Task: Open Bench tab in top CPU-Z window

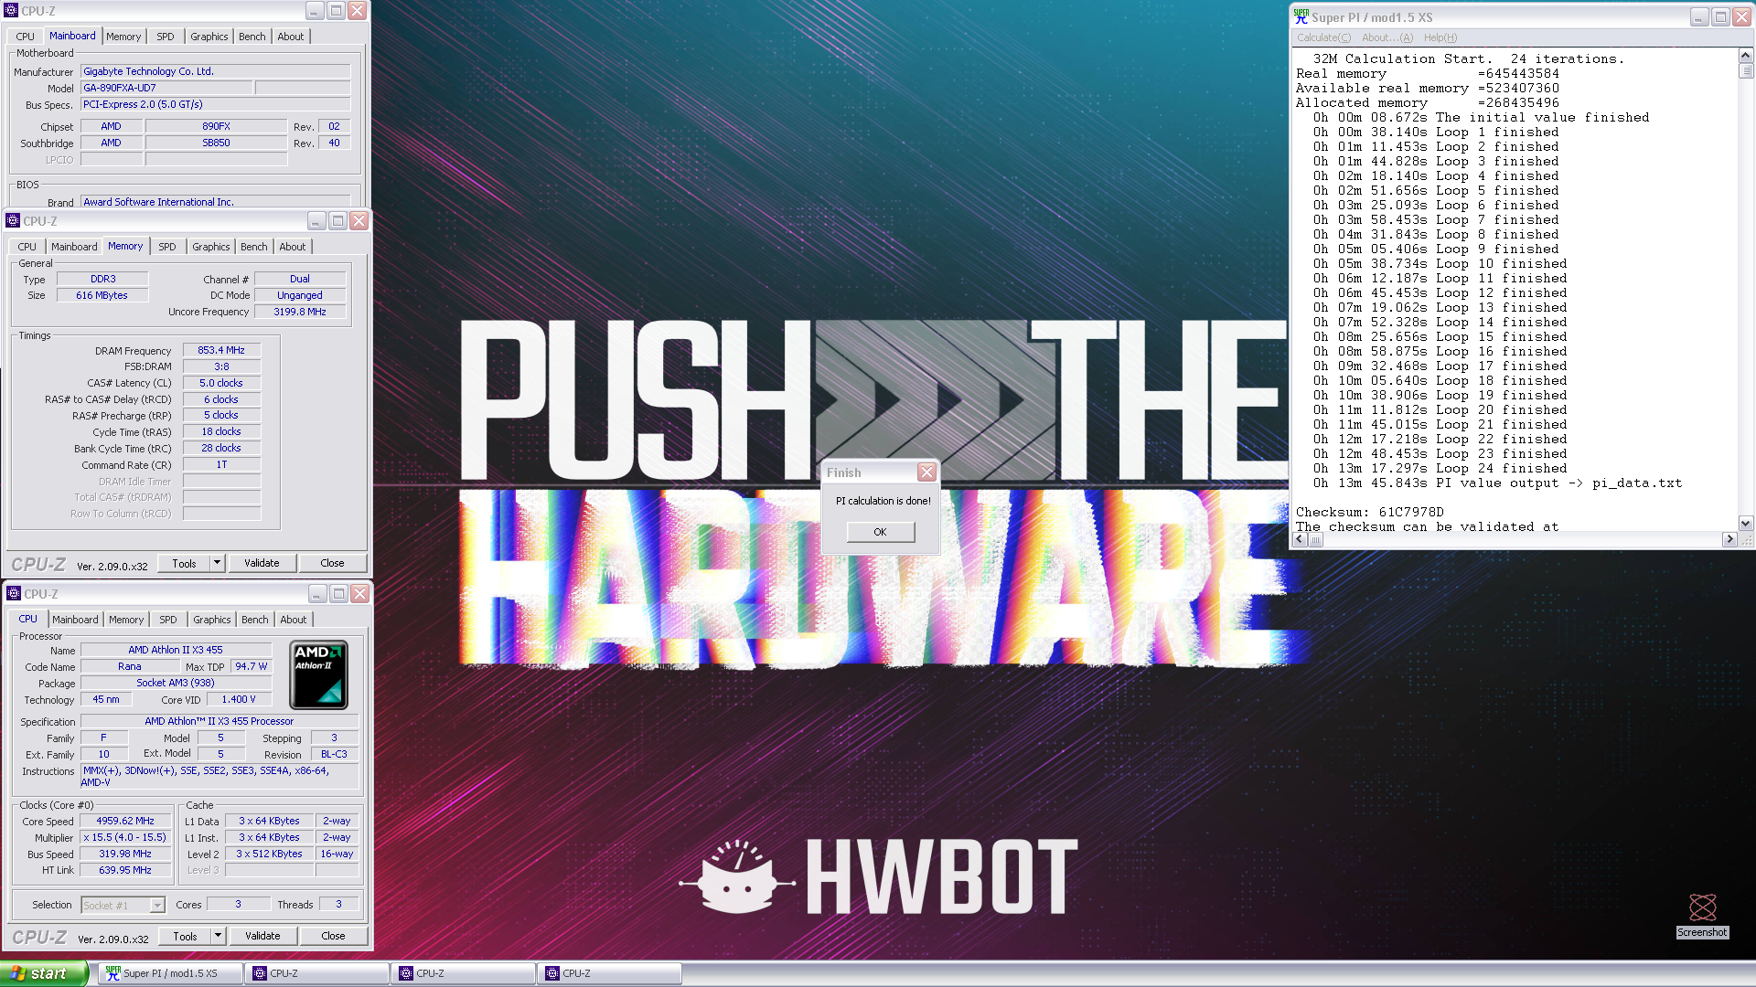Action: pyautogui.click(x=252, y=37)
